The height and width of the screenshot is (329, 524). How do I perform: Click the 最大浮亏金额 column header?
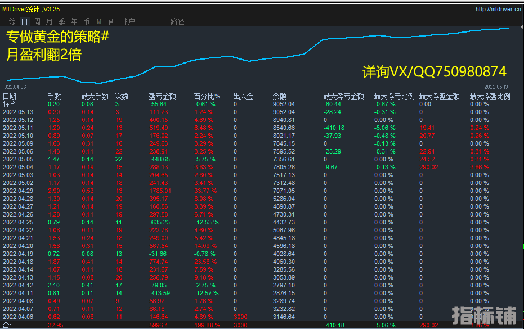tap(343, 97)
